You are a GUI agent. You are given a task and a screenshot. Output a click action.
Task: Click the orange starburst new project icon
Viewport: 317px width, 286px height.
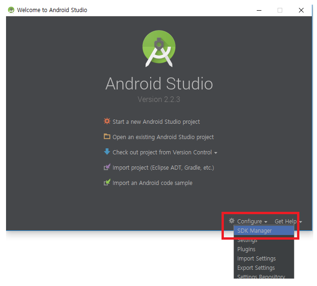pos(107,121)
